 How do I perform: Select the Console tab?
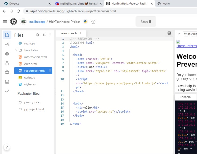(185, 97)
